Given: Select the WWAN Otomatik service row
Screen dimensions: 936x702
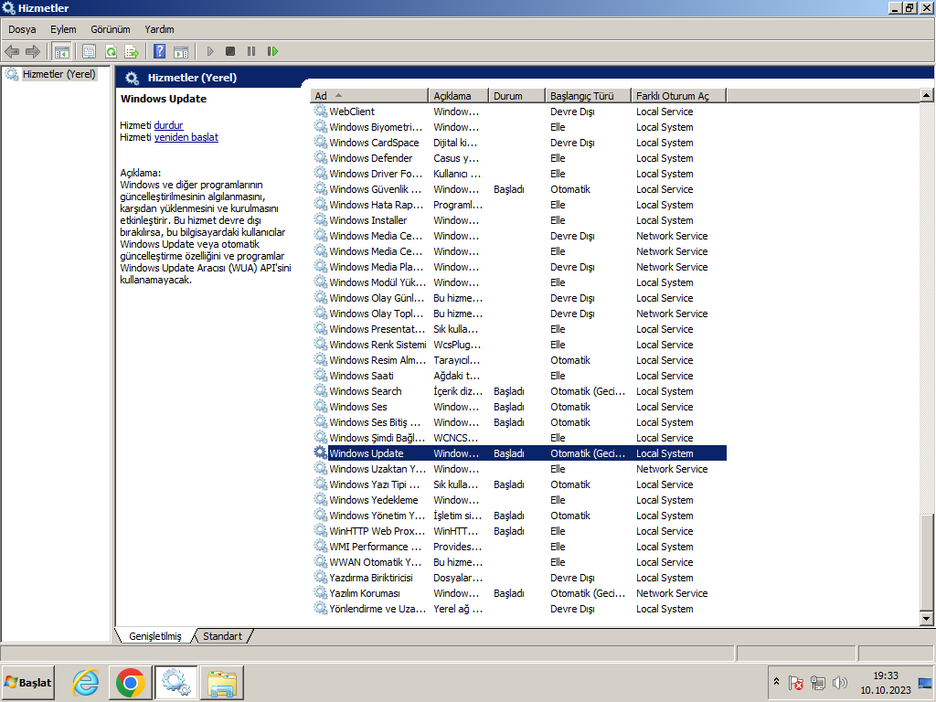Looking at the screenshot, I should [519, 562].
